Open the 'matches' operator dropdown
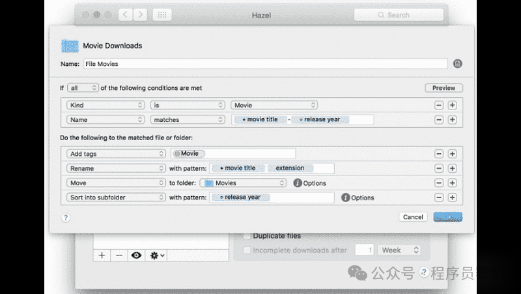This screenshot has height=294, width=521. 188,120
